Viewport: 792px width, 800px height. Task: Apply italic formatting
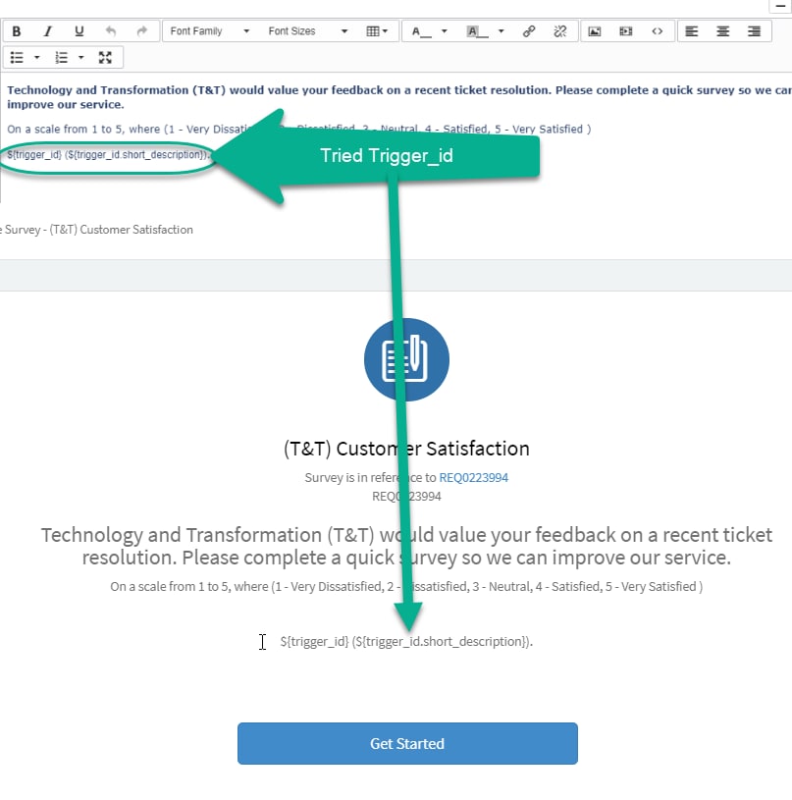click(48, 31)
